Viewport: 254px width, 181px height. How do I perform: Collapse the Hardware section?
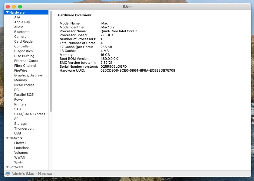(x=7, y=12)
